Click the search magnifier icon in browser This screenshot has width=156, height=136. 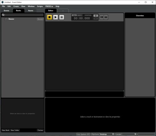3,15
